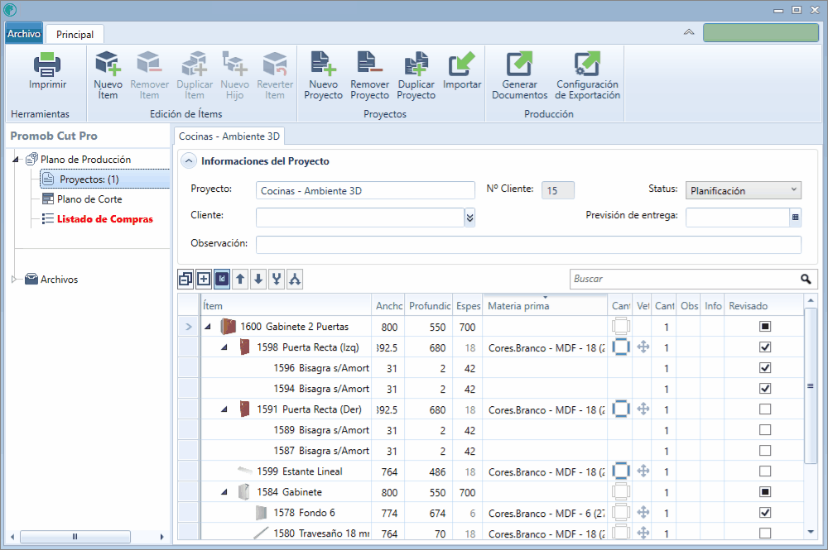Click the table scrollbar down arrow
The image size is (828, 550).
(x=811, y=532)
